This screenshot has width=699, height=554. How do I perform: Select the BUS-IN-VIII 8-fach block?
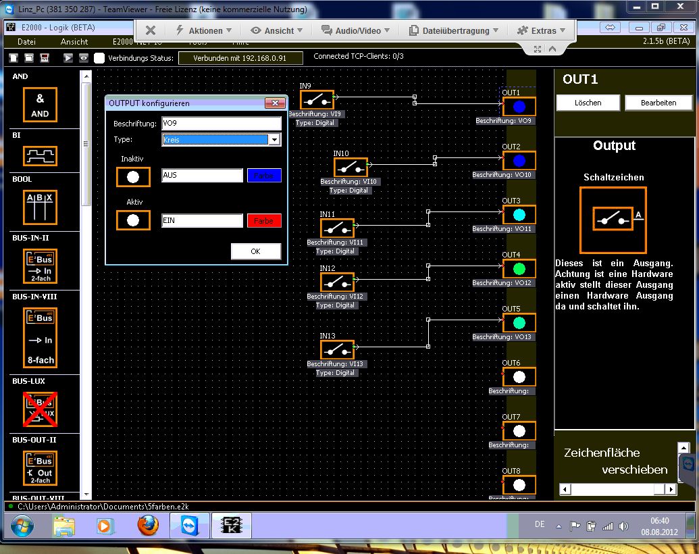click(41, 338)
